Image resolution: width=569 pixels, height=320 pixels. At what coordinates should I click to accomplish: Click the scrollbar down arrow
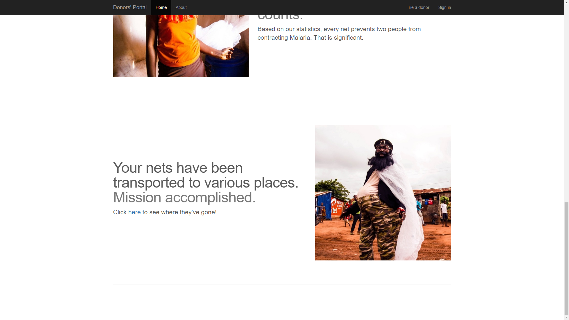point(566,317)
